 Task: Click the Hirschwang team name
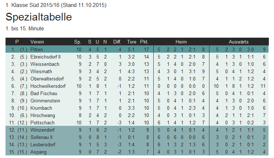(x=43, y=115)
